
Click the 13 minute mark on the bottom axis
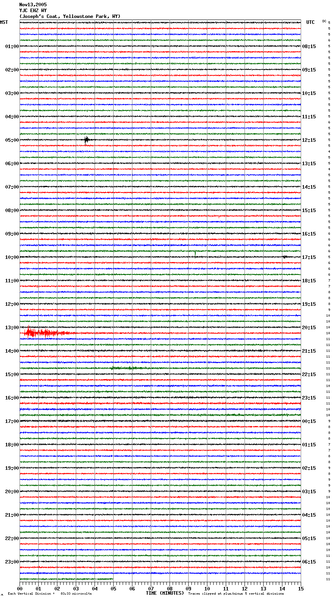pos(263,588)
